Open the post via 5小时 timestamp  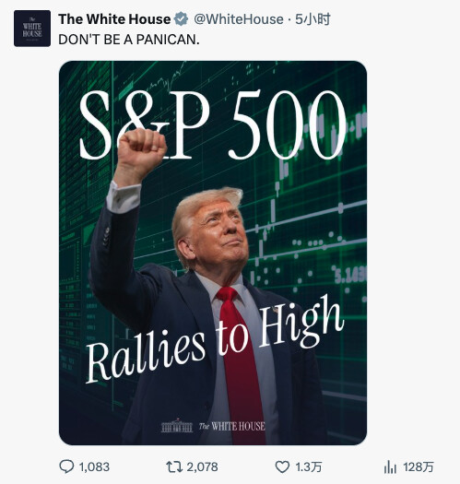(313, 19)
